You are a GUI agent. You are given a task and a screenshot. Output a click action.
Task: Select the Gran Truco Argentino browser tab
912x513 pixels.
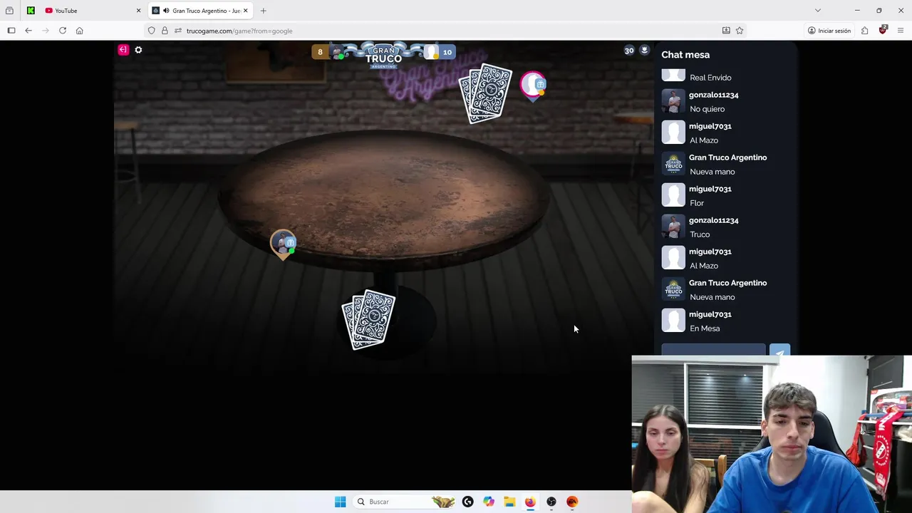[x=199, y=11]
